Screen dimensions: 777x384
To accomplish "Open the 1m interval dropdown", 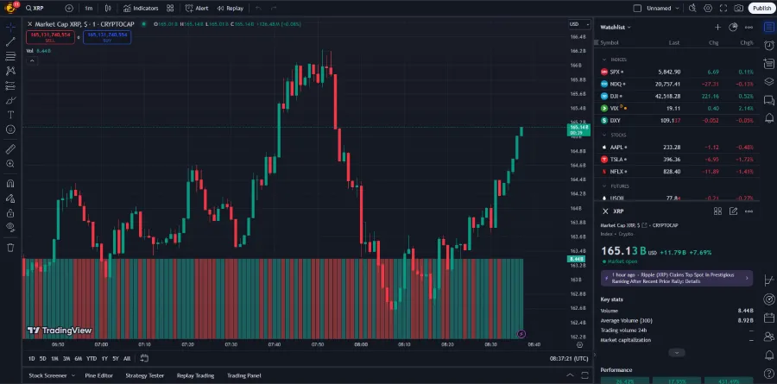I will tap(88, 9).
